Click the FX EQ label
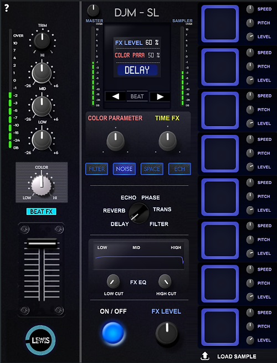This screenshot has height=363, width=277. (x=138, y=282)
